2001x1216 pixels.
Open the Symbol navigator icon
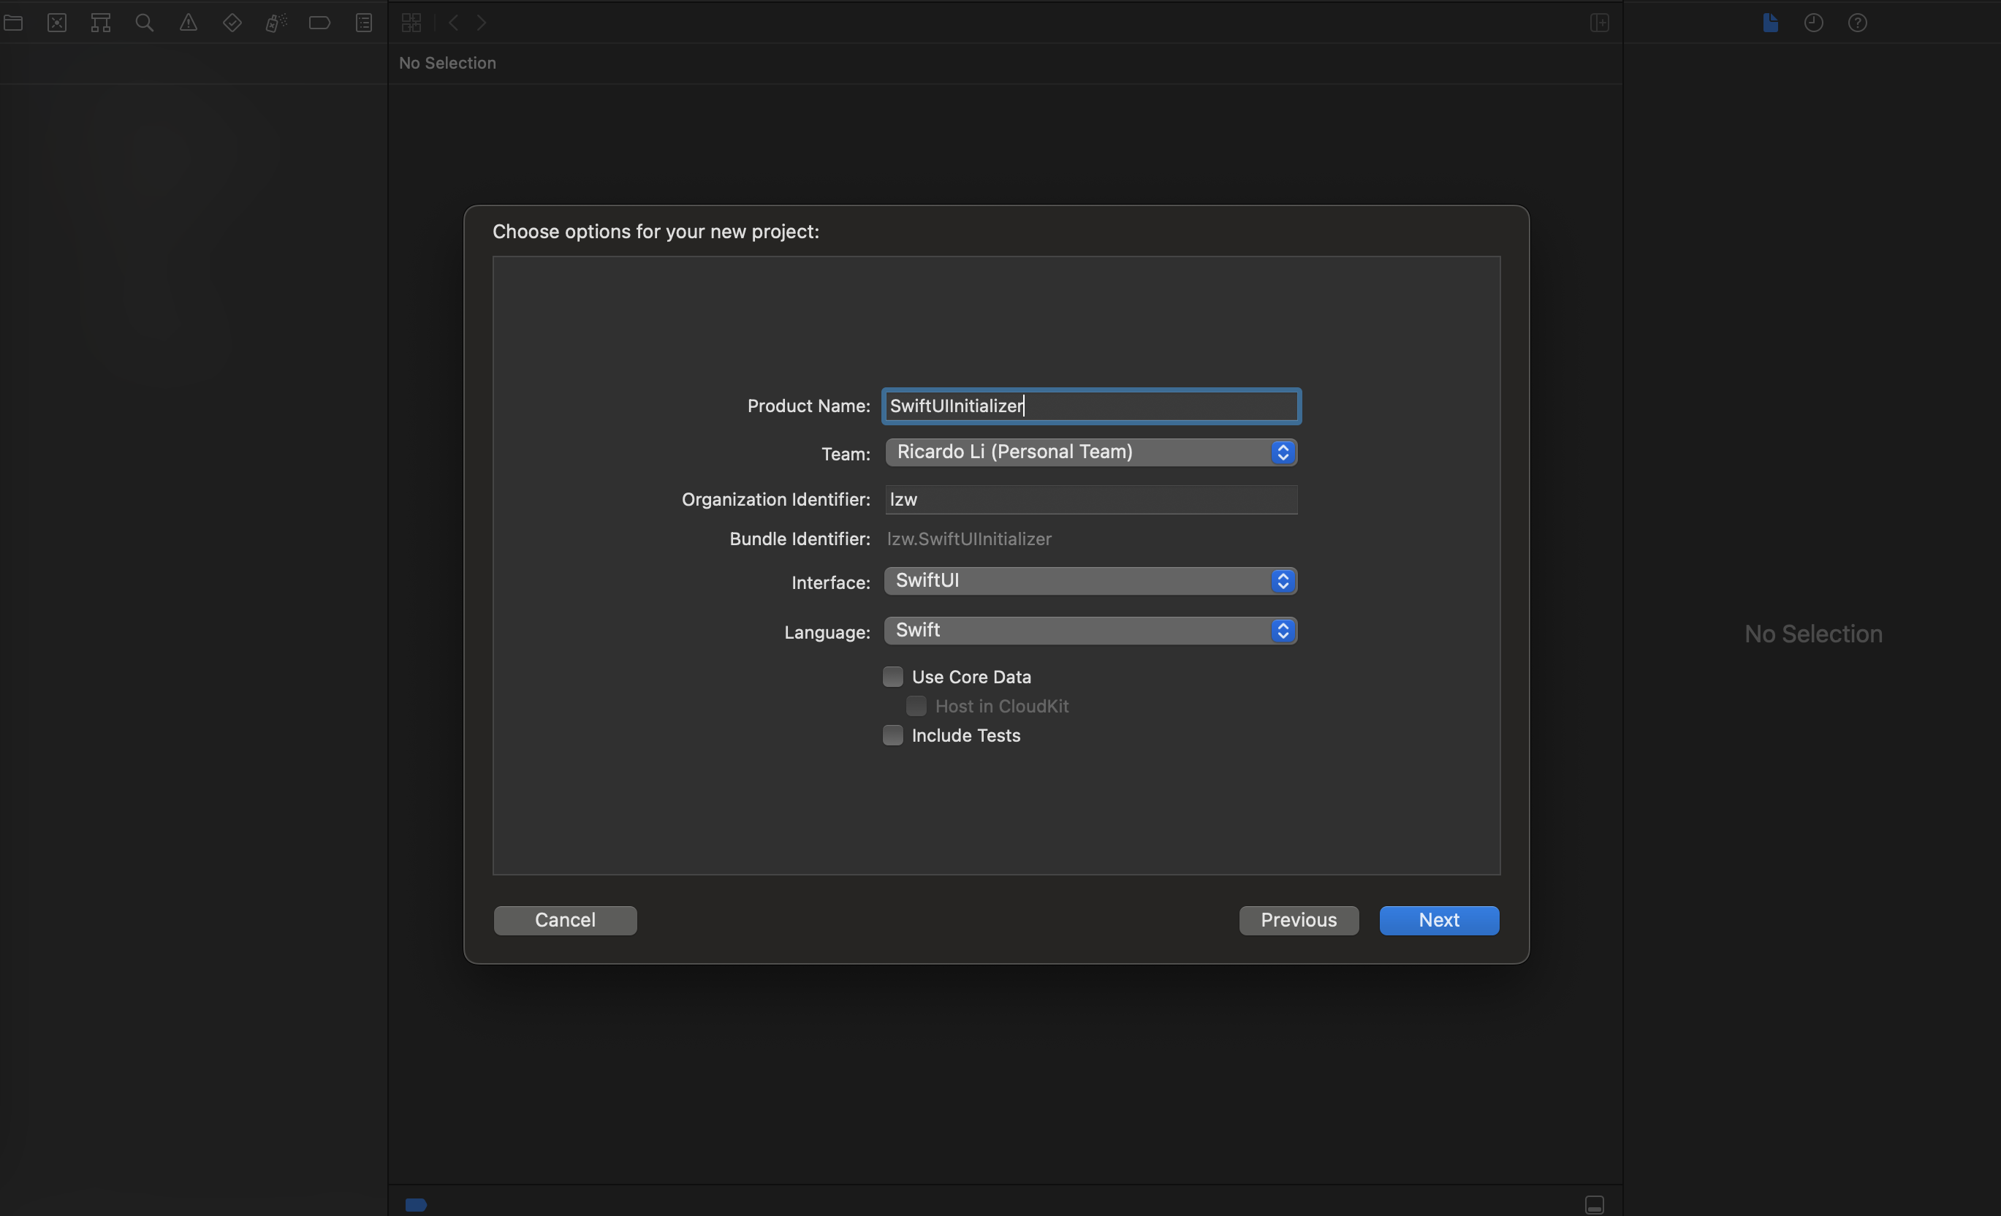(101, 23)
